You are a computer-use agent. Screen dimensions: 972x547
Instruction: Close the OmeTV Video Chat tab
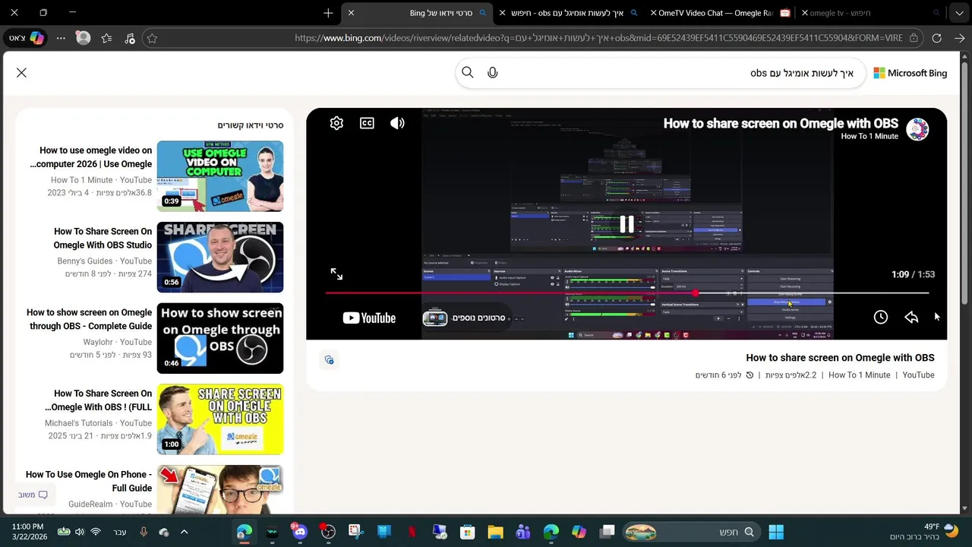[x=654, y=13]
